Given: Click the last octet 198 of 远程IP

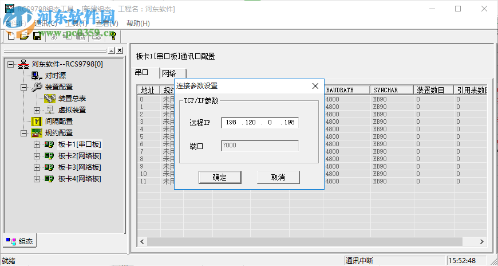Looking at the screenshot, I should (289, 122).
